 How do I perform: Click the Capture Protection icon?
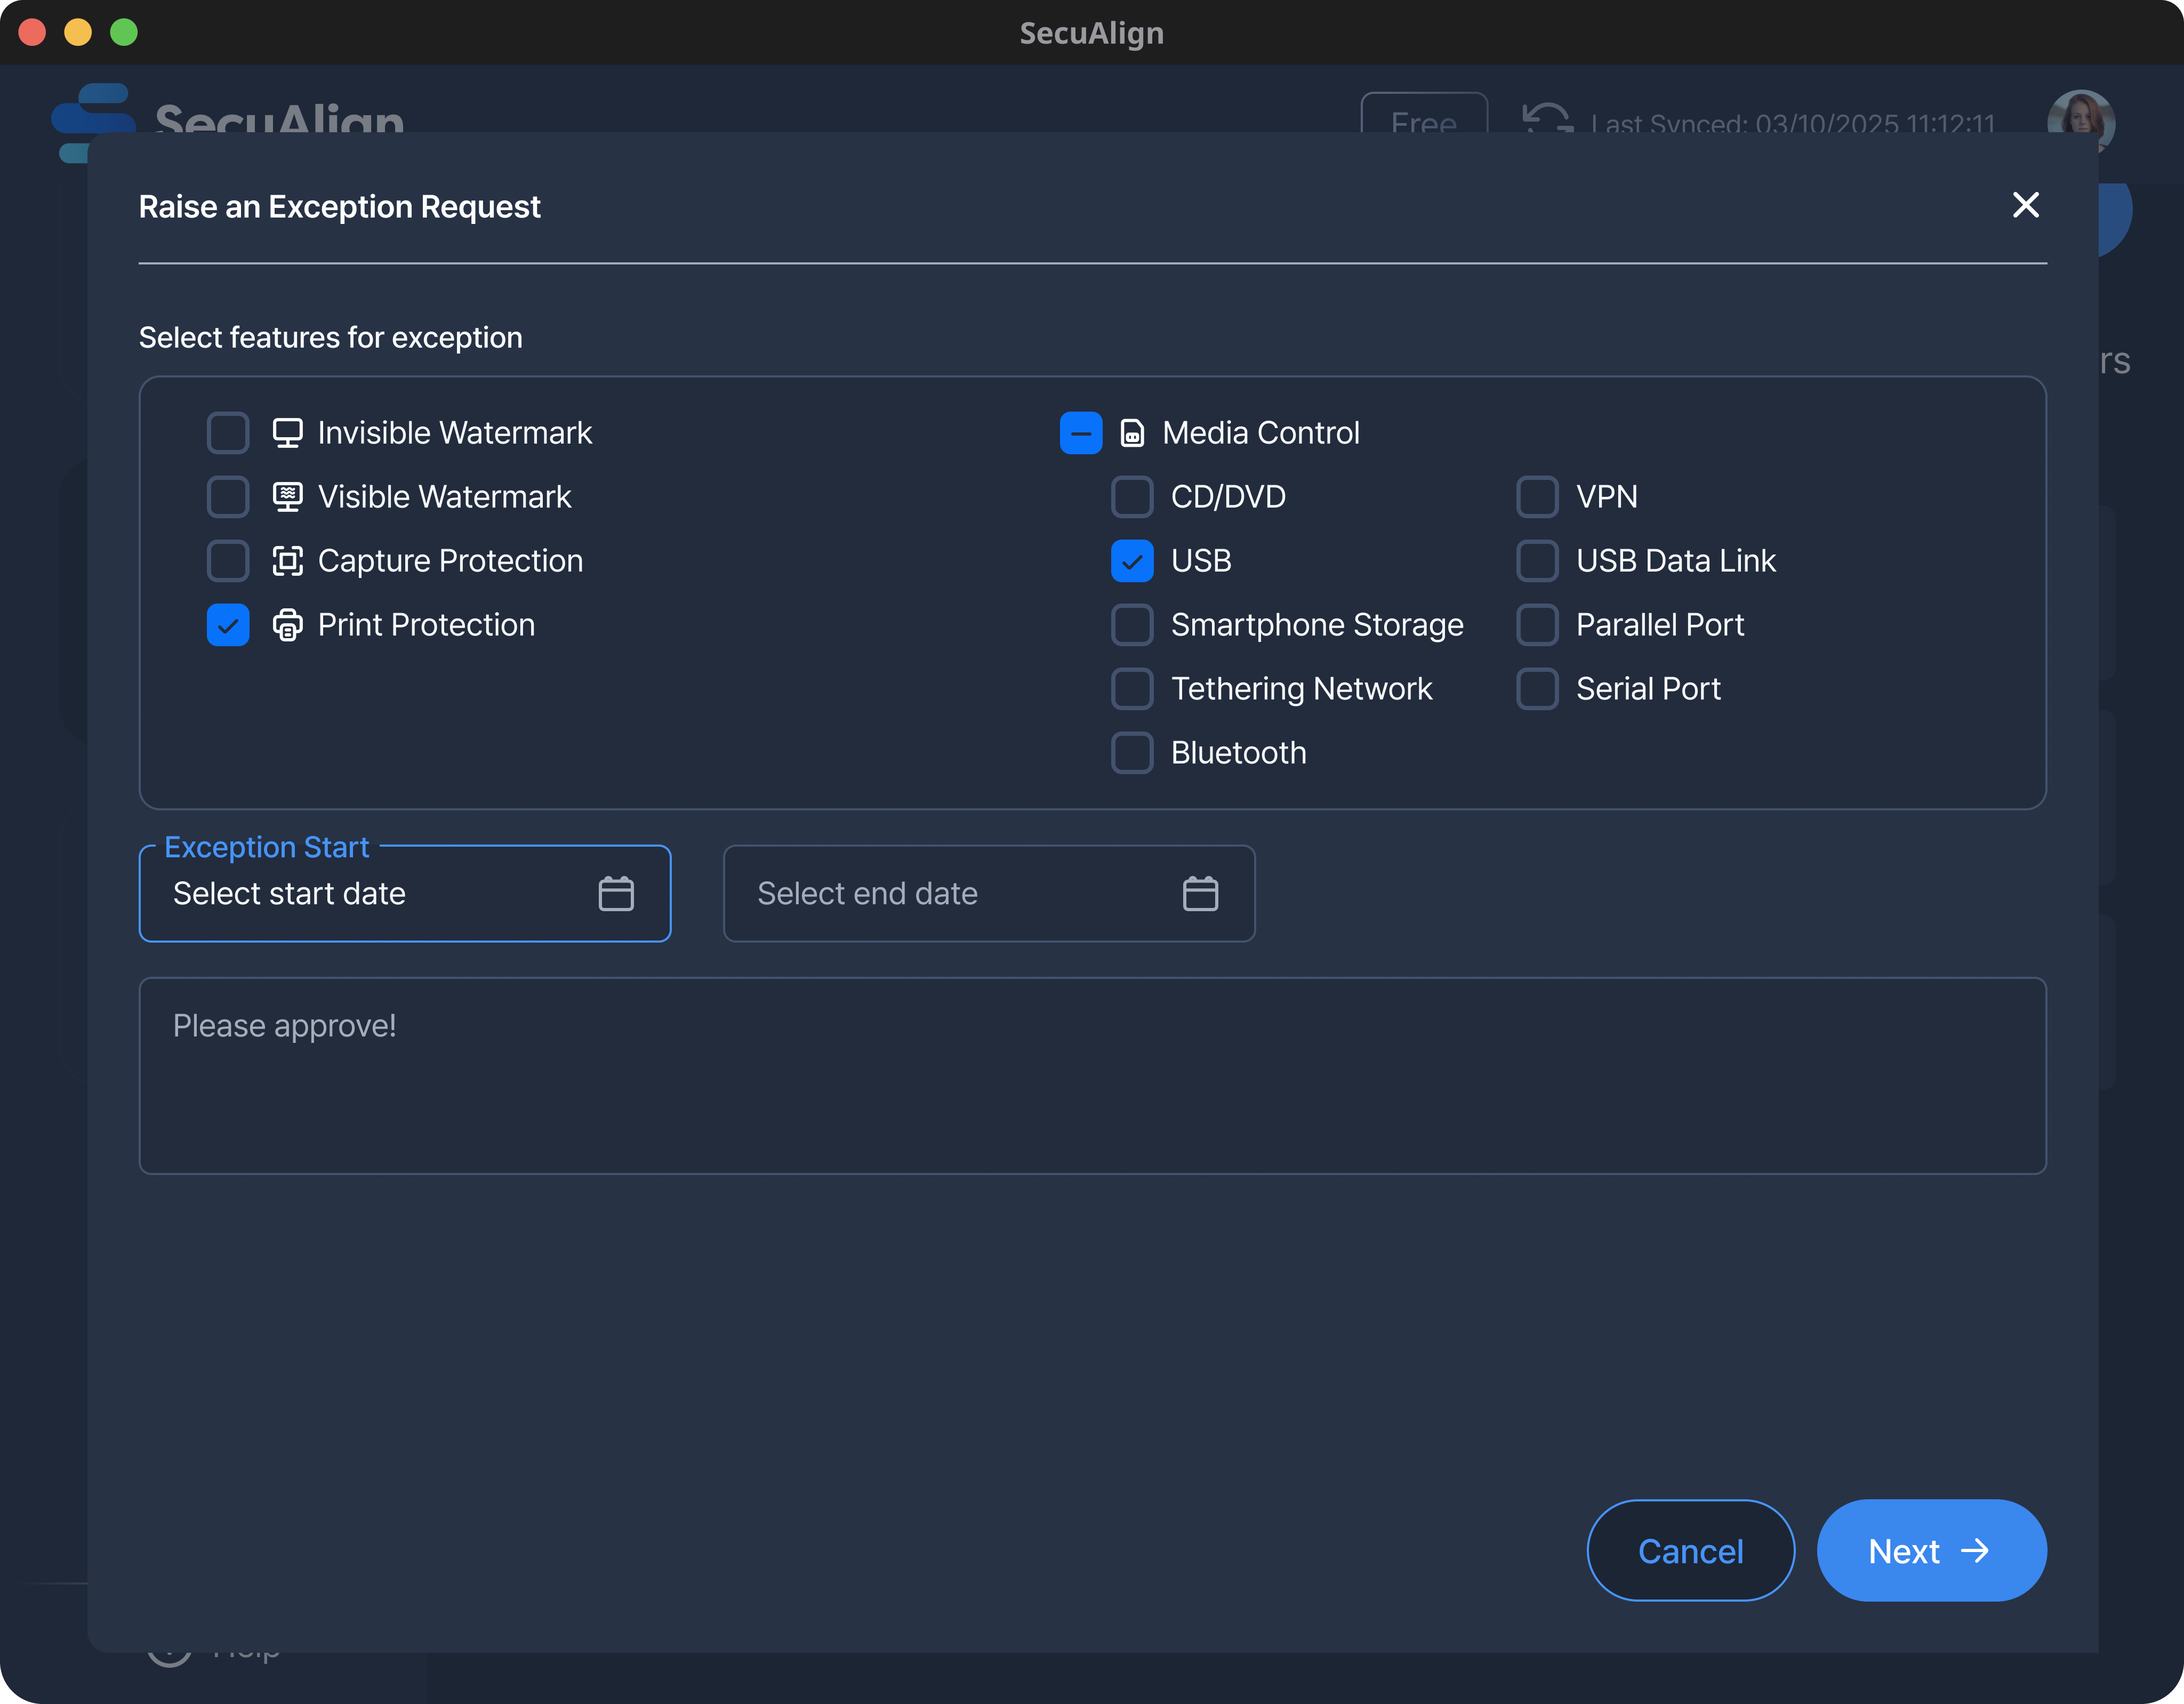(x=287, y=561)
